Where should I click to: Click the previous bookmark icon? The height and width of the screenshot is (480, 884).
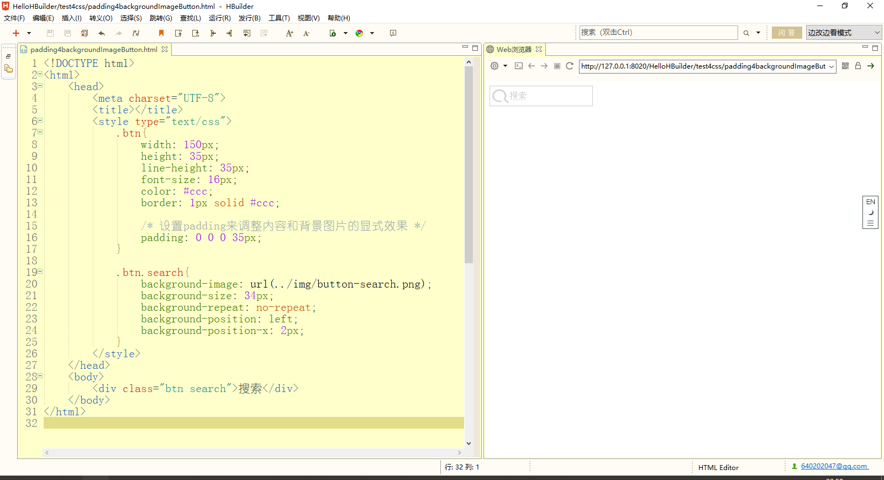click(178, 33)
